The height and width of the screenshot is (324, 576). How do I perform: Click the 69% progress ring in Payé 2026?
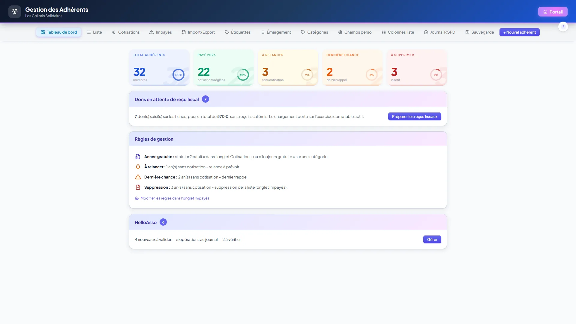[243, 75]
